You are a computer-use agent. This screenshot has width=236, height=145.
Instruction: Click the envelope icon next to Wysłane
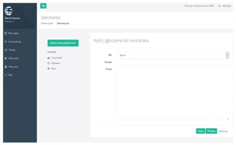(x=49, y=63)
